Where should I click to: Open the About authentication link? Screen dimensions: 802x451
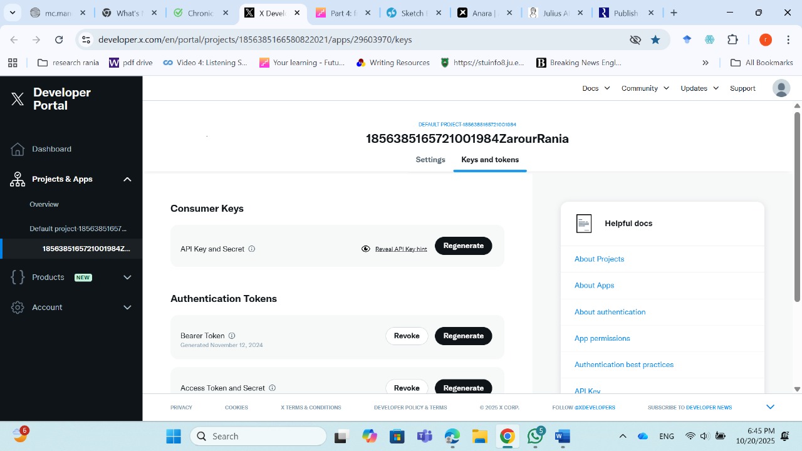coord(610,312)
